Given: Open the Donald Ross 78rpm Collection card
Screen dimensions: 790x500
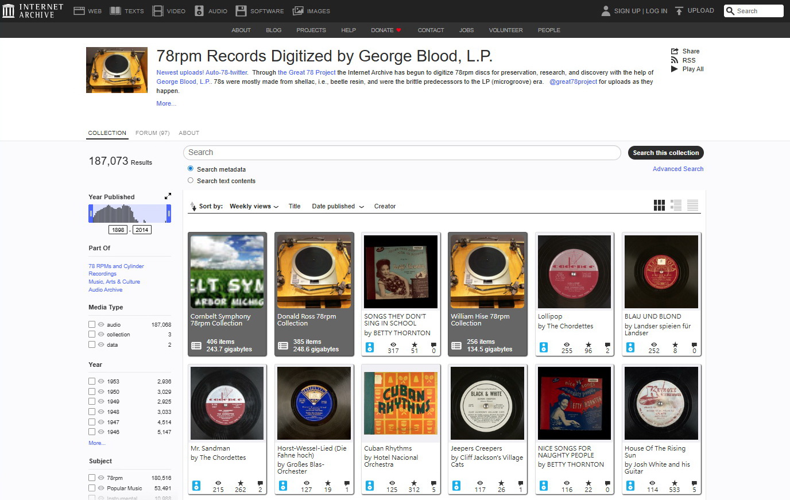Looking at the screenshot, I should tap(314, 294).
